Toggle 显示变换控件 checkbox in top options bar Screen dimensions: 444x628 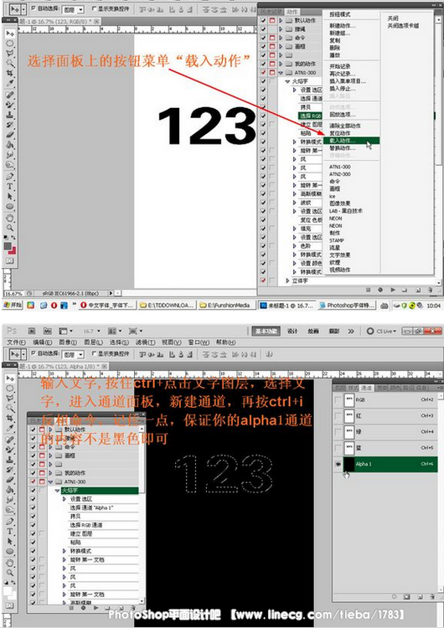tap(94, 8)
